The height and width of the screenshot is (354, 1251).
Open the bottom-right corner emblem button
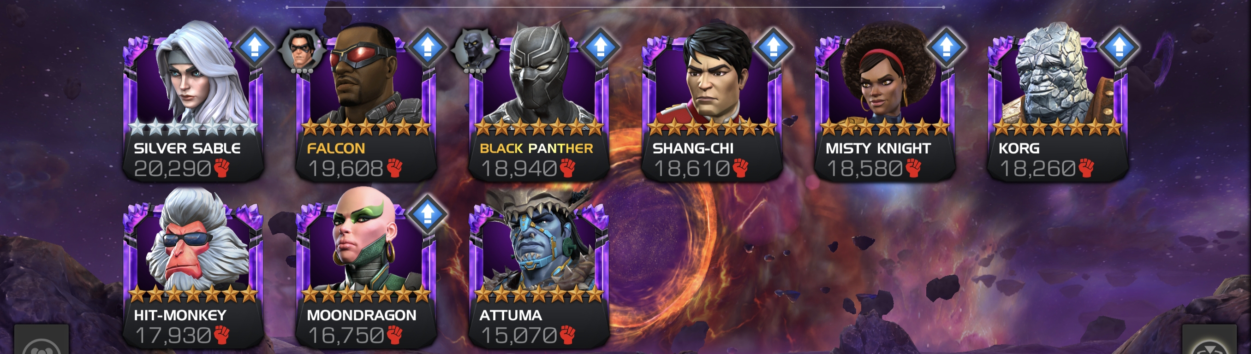(1209, 340)
